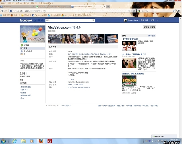182x145 pixels.
Task: Click the Windows Start orb
Action: tap(3, 141)
